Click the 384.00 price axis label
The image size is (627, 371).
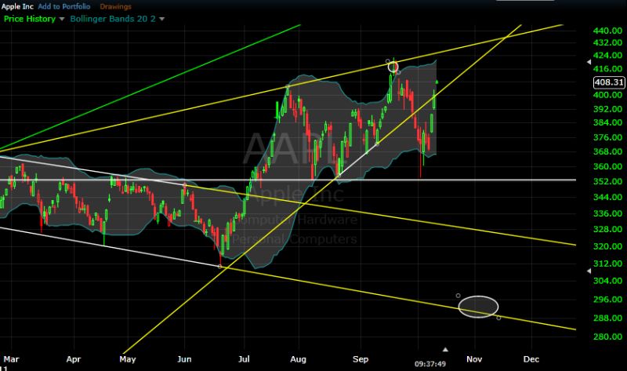coord(607,122)
